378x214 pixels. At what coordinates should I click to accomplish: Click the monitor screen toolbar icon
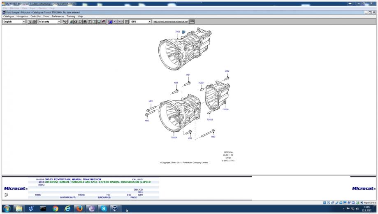(99, 21)
